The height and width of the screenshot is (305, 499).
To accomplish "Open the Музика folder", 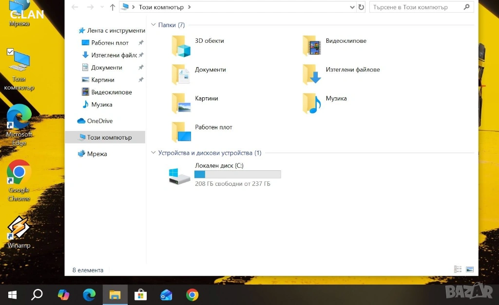I will (x=312, y=104).
